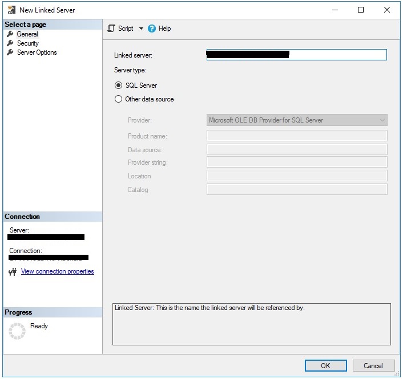The image size is (403, 379).
Task: Open the General page
Action: [x=27, y=34]
